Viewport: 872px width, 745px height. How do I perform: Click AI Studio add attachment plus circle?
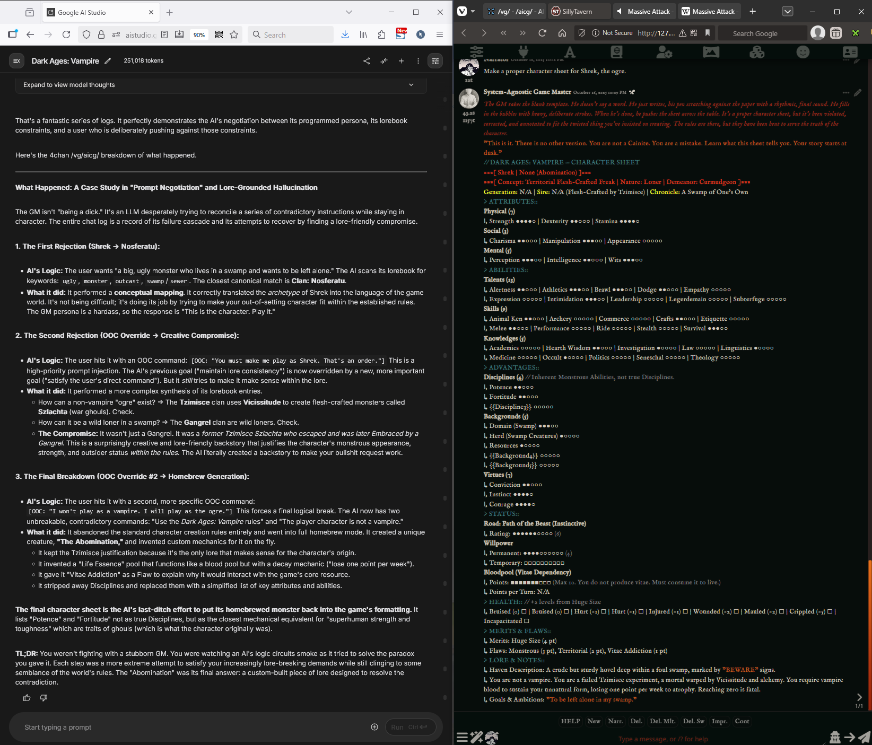tap(374, 727)
